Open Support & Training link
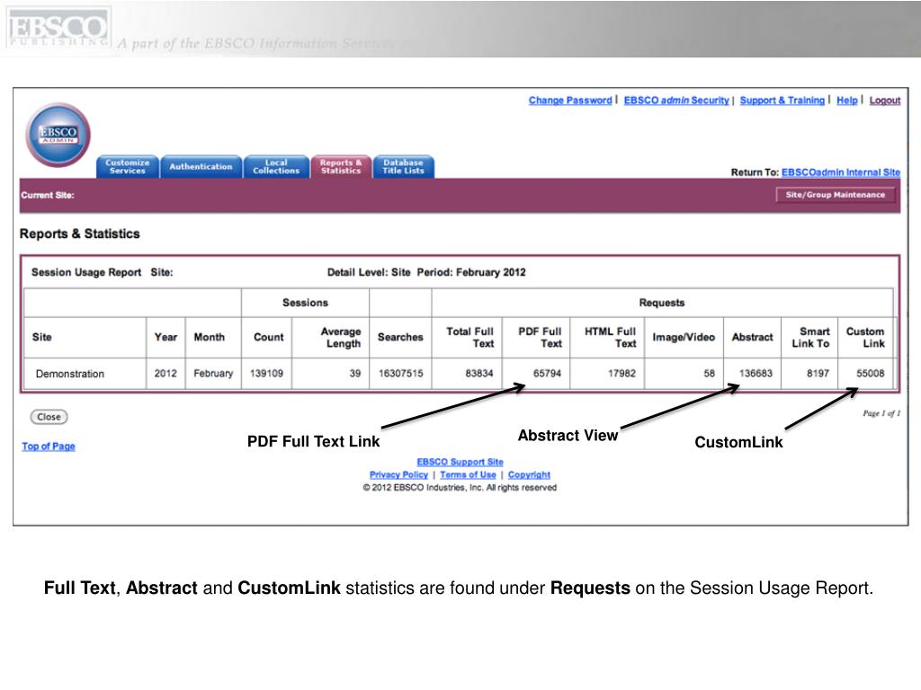 (782, 101)
